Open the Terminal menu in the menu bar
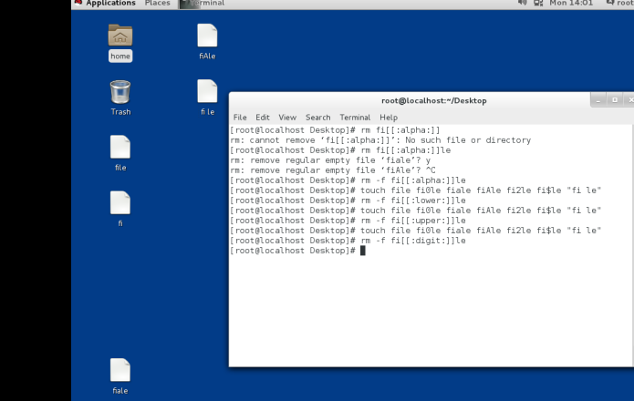Screen dimensions: 634x401 tap(355, 117)
